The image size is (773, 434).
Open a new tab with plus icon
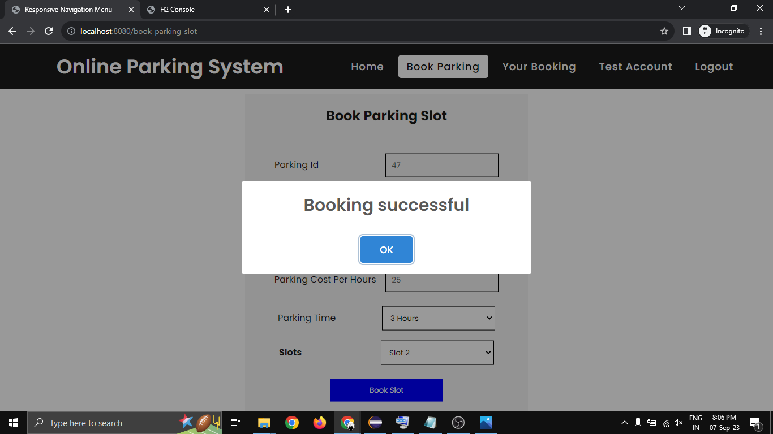[x=288, y=10]
